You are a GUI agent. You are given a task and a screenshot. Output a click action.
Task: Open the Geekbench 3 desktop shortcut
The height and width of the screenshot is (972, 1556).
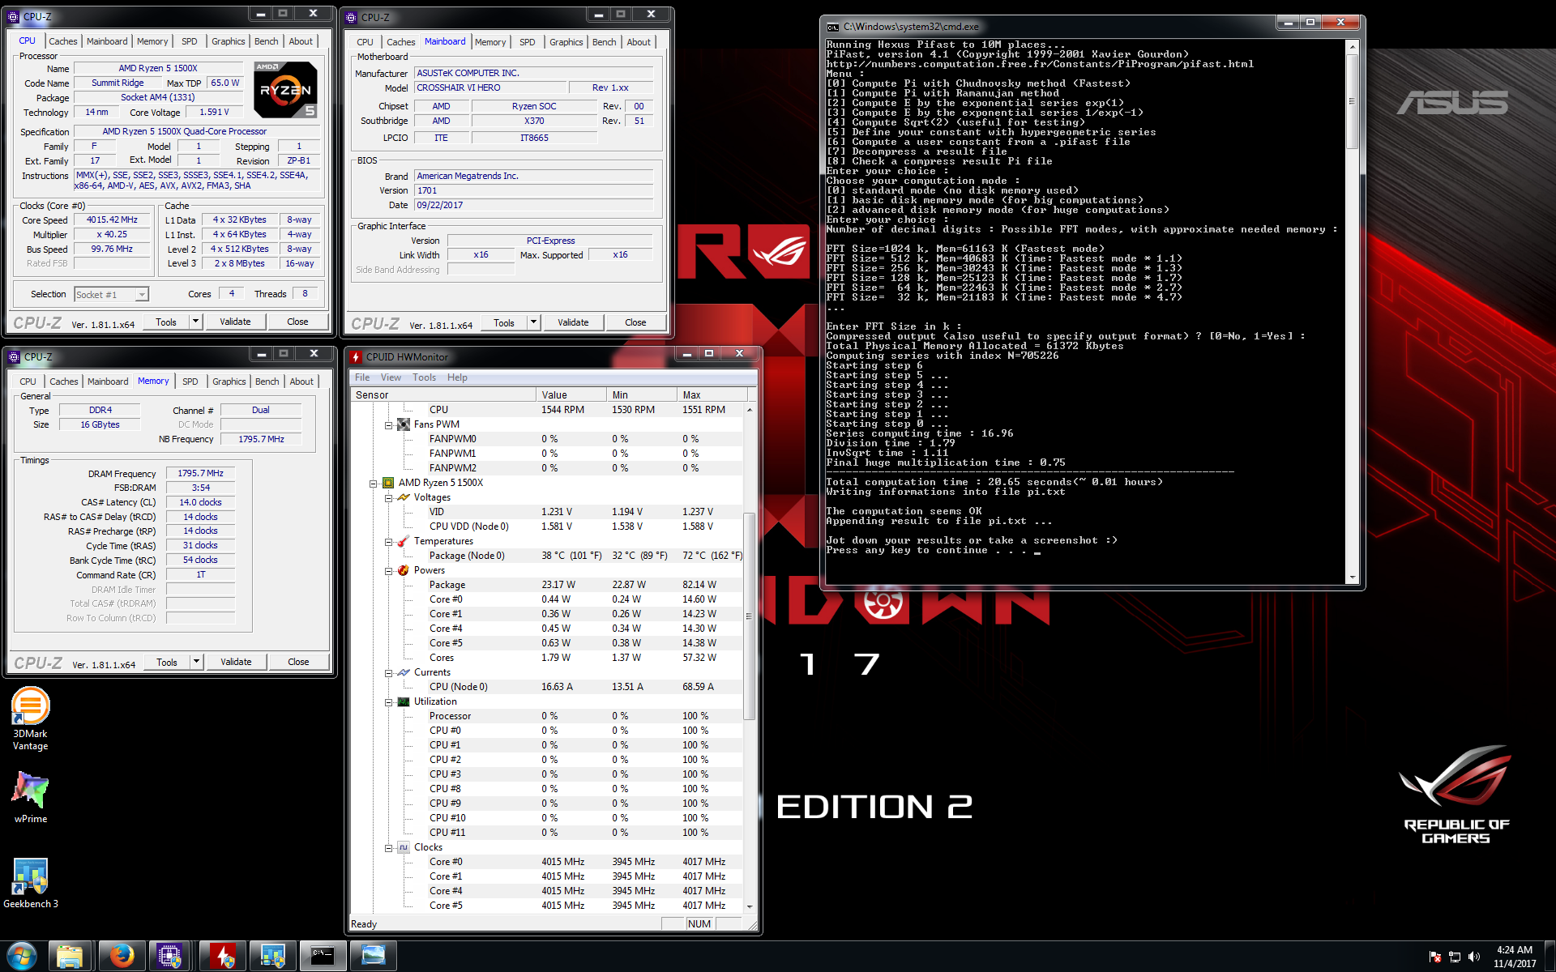click(31, 884)
